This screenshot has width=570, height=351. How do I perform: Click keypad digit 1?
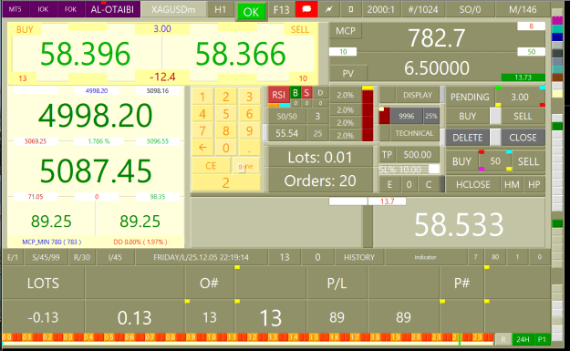click(x=202, y=97)
